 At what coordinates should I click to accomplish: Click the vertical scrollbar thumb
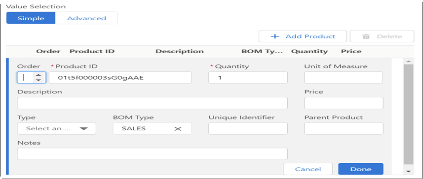coord(408,114)
